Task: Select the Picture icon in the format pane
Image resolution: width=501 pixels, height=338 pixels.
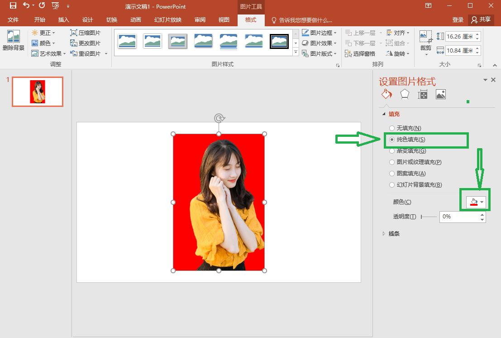Action: tap(440, 94)
